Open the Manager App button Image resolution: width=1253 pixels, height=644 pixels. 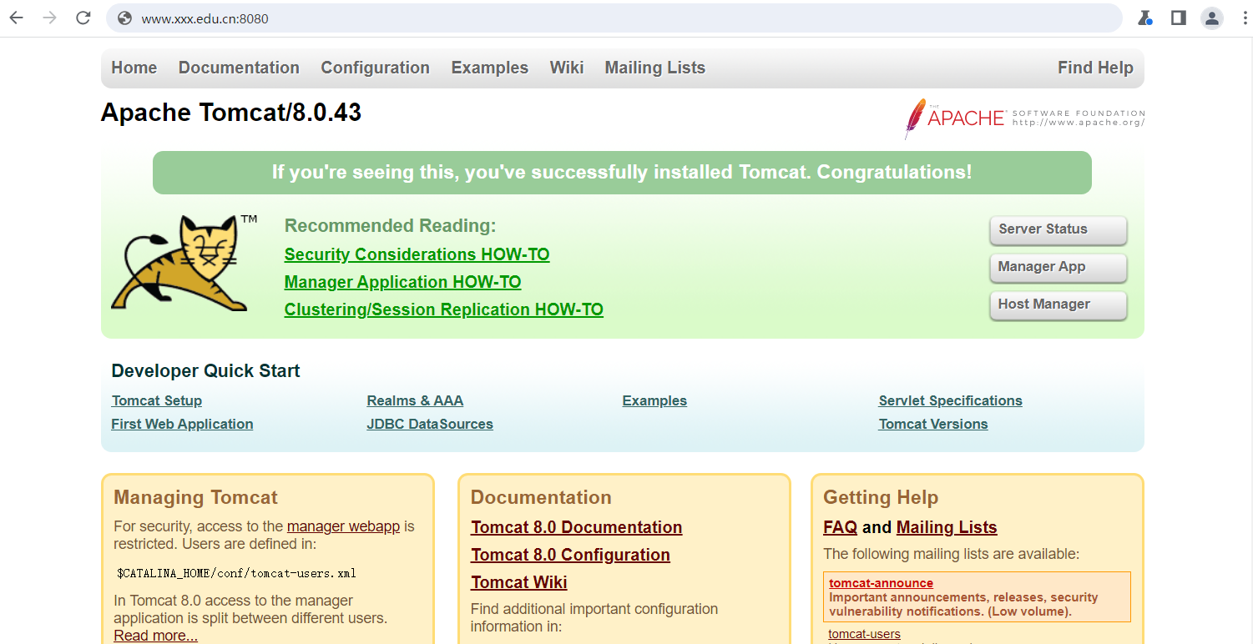tap(1058, 267)
